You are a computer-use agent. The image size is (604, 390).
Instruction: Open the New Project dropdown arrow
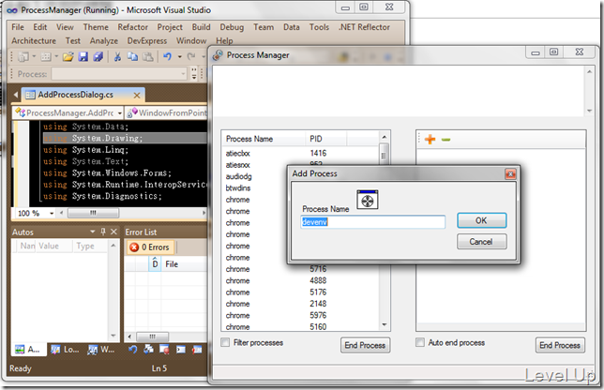coord(34,57)
